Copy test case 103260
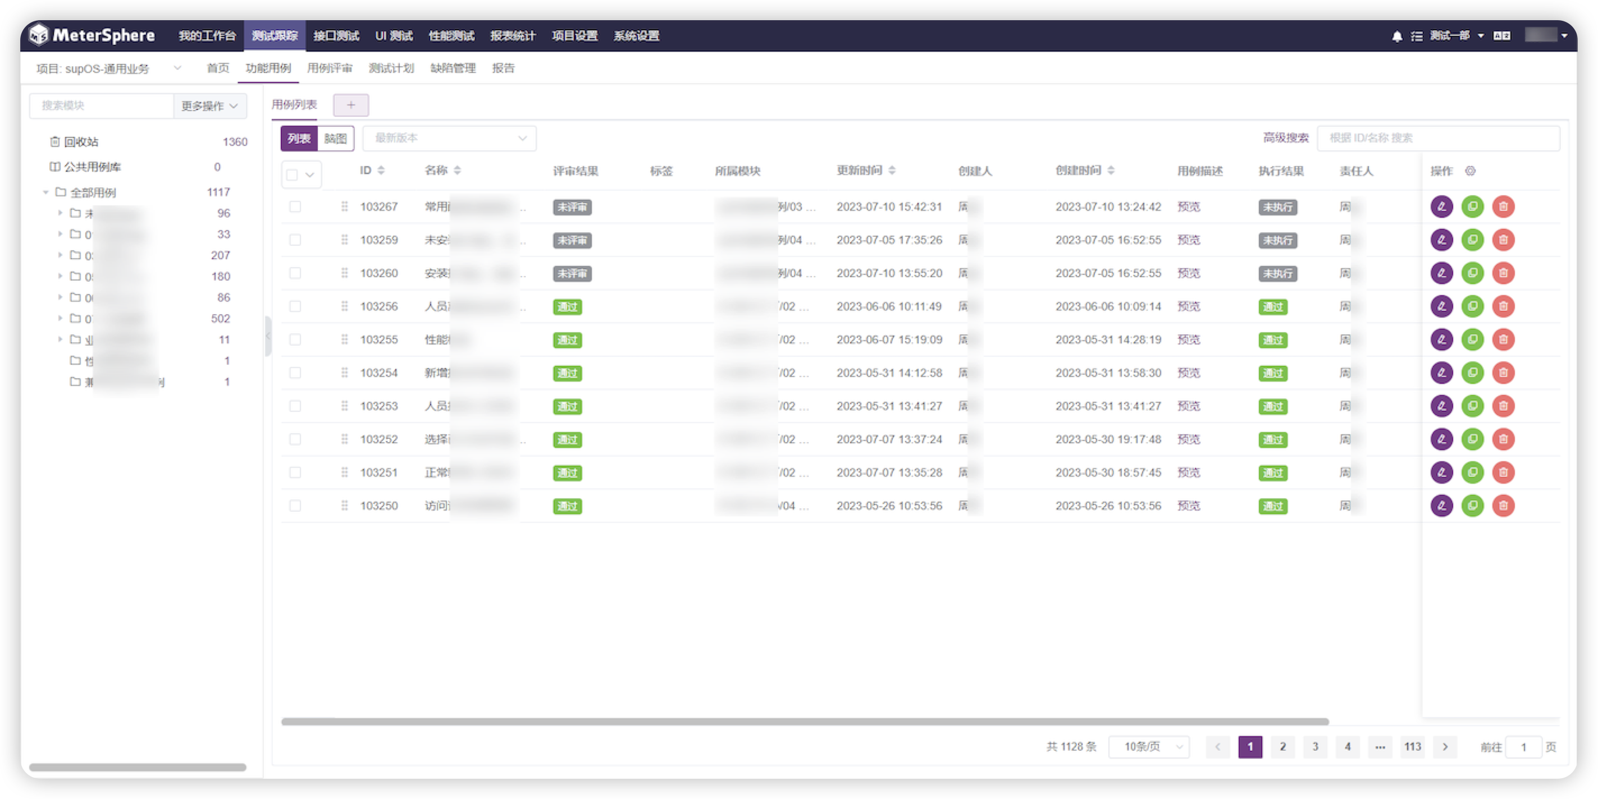This screenshot has width=1598, height=799. tap(1472, 273)
